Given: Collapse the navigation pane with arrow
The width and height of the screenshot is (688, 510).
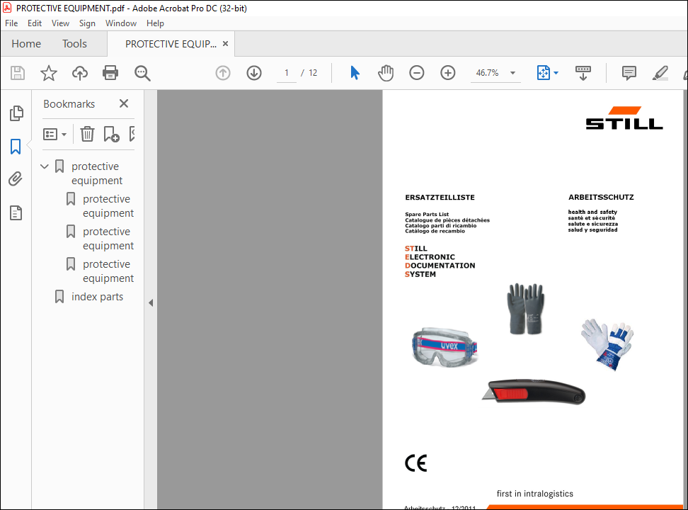Looking at the screenshot, I should [x=151, y=302].
